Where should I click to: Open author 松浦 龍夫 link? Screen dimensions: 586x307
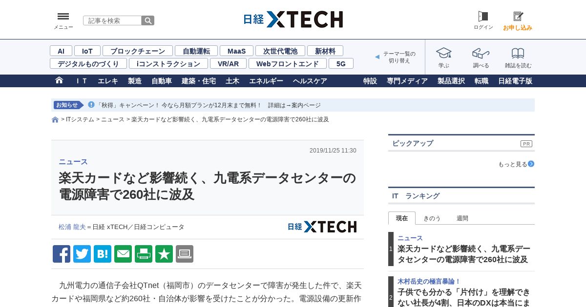pos(72,227)
